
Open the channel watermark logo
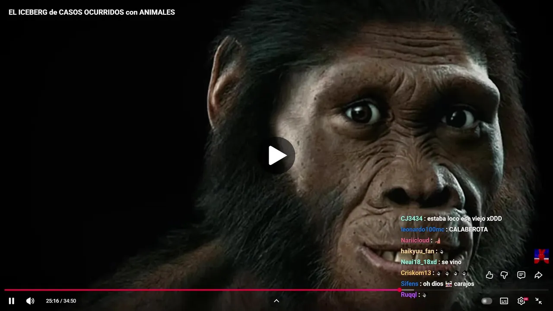[541, 256]
